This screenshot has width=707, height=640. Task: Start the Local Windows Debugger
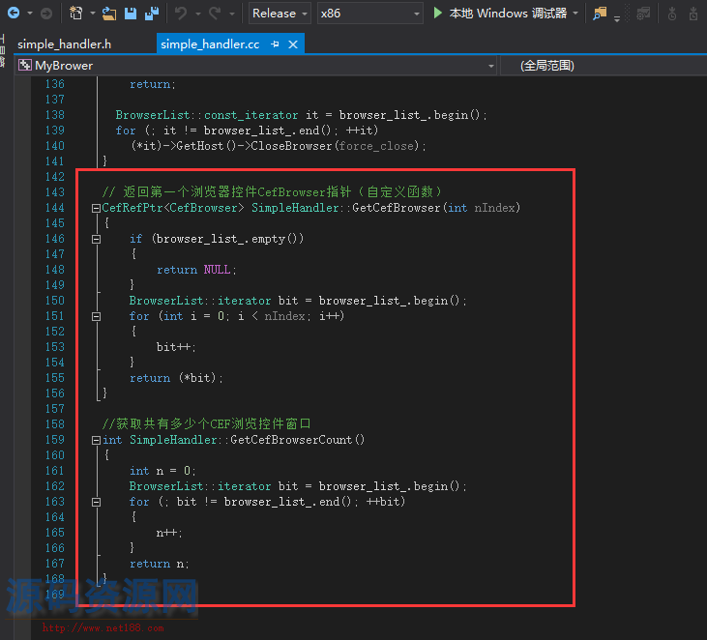[x=500, y=14]
